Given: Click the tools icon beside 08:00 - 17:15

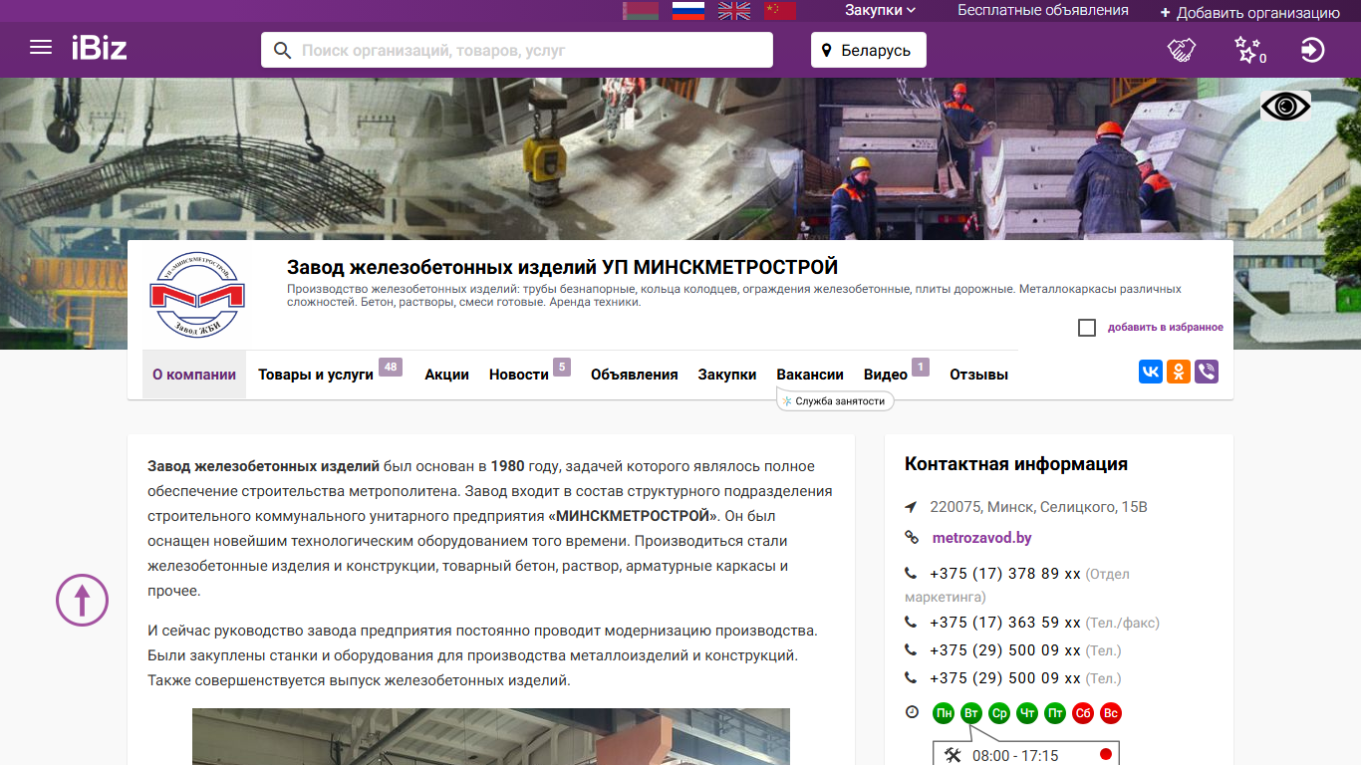Looking at the screenshot, I should click(x=953, y=755).
